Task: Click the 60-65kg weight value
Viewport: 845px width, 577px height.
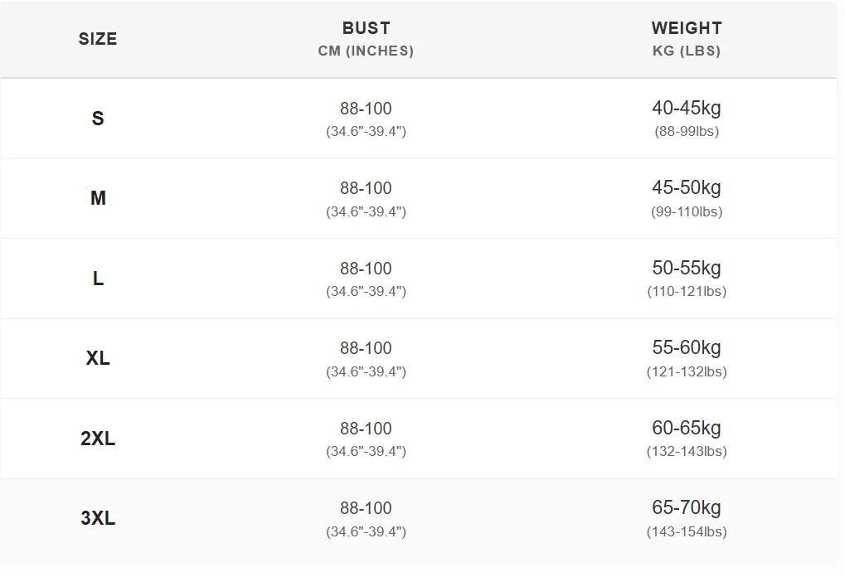Action: 686,428
